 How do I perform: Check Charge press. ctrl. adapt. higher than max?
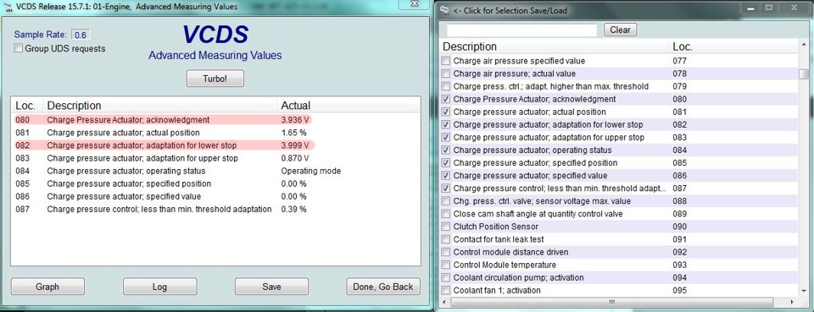tap(445, 86)
